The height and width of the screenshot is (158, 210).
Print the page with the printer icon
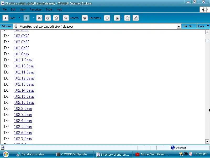point(127,18)
